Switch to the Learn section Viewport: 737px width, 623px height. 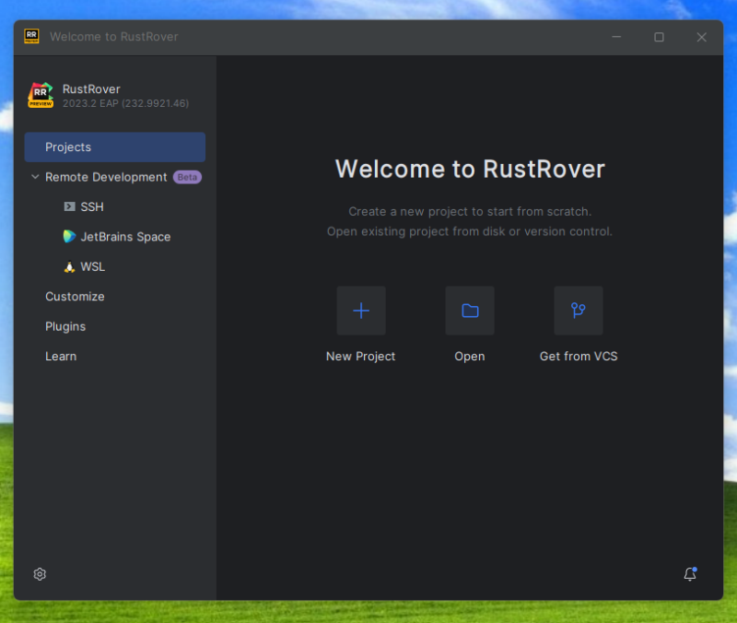[61, 357]
